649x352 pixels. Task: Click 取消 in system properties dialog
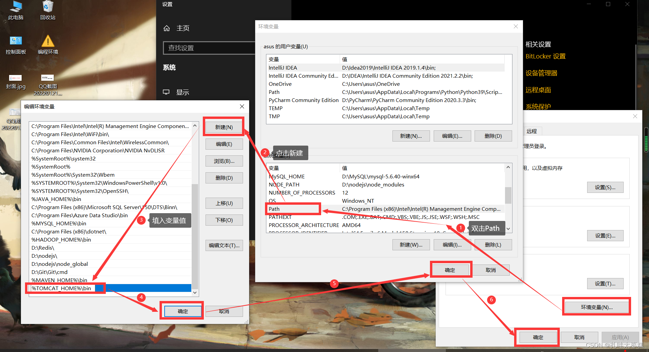click(579, 337)
